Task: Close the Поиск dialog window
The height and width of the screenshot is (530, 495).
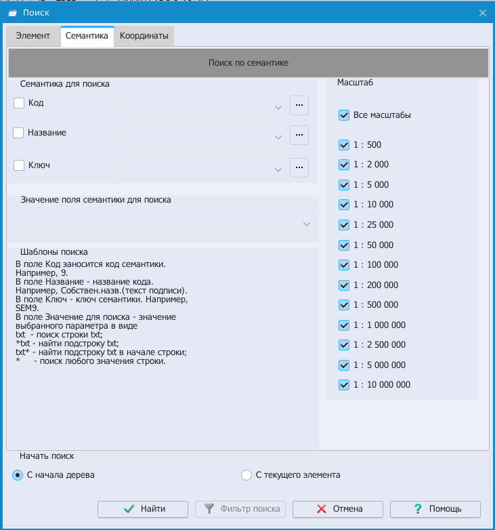Action: click(482, 13)
